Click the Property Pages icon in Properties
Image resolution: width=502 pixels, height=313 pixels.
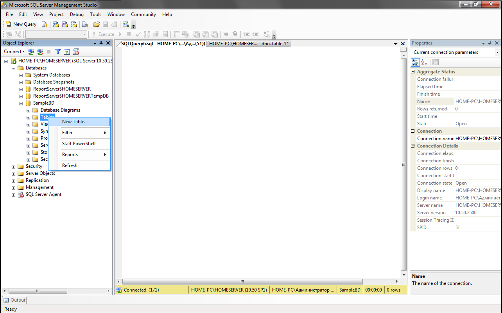[436, 62]
